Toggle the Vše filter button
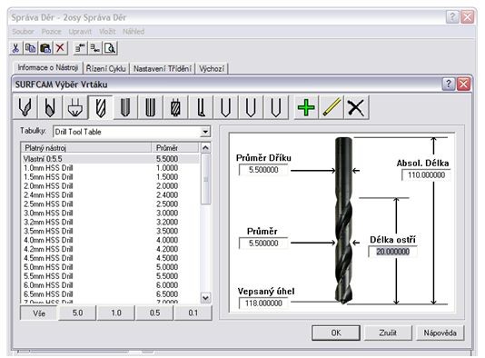 (39, 313)
